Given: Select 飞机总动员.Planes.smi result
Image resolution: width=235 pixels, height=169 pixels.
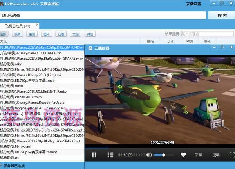Looking at the screenshot, I should point(42,147).
